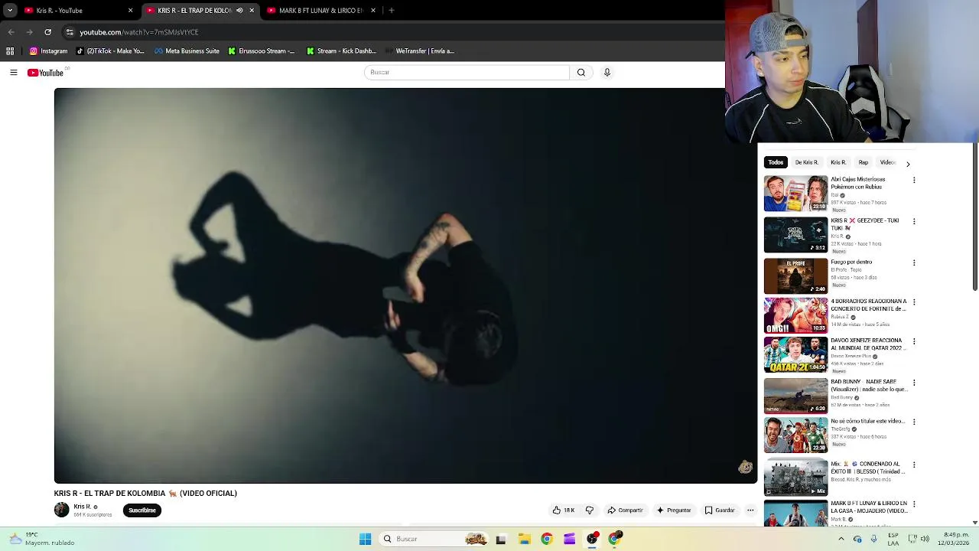
Task: Select the Videos filter chip
Action: [887, 162]
